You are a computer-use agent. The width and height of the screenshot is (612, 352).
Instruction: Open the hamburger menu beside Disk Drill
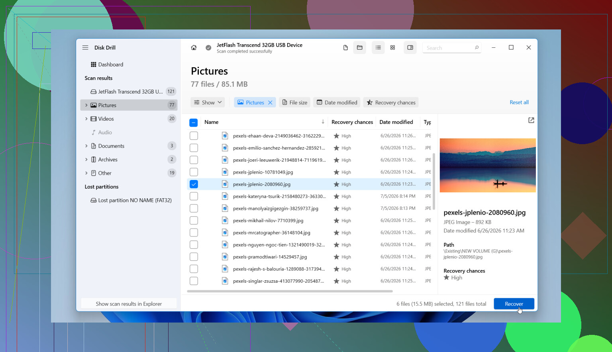pyautogui.click(x=85, y=48)
